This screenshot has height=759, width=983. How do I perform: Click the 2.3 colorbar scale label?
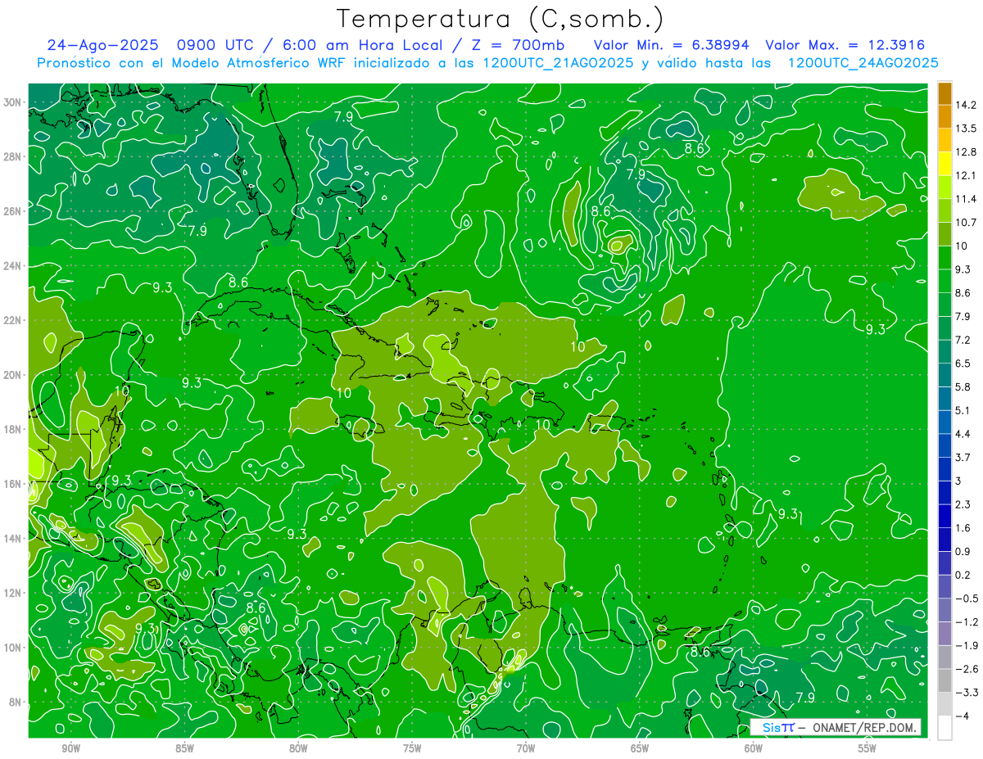[x=964, y=504]
